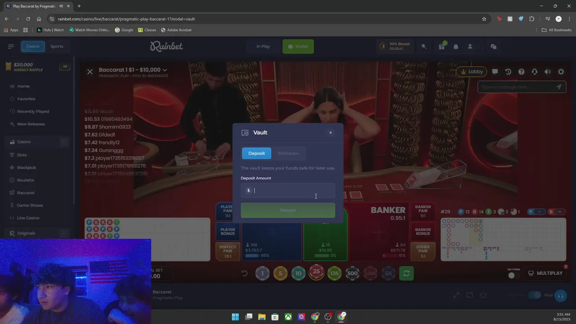576x324 pixels.
Task: Select the 125 chip
Action: [x=334, y=273]
